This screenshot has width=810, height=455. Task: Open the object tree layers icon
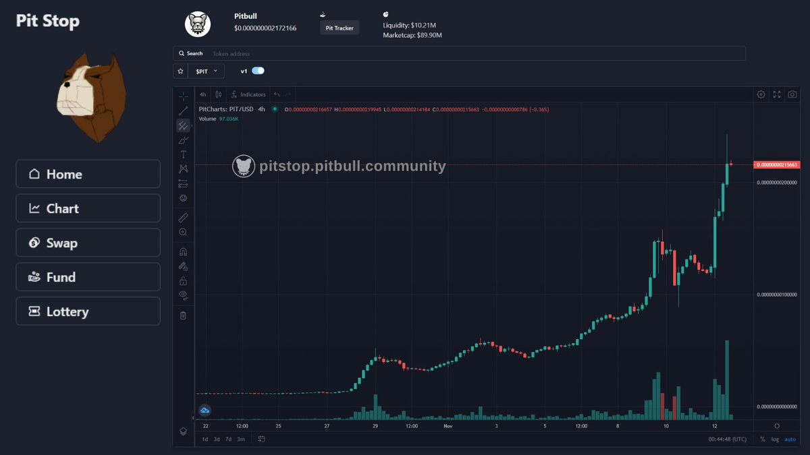click(183, 431)
